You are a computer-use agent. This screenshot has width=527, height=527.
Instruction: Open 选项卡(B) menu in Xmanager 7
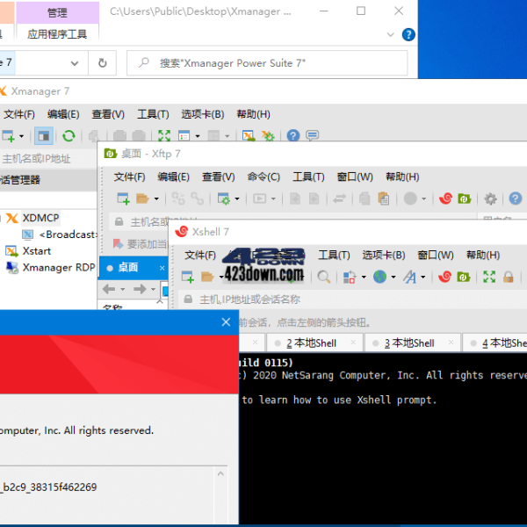(203, 114)
